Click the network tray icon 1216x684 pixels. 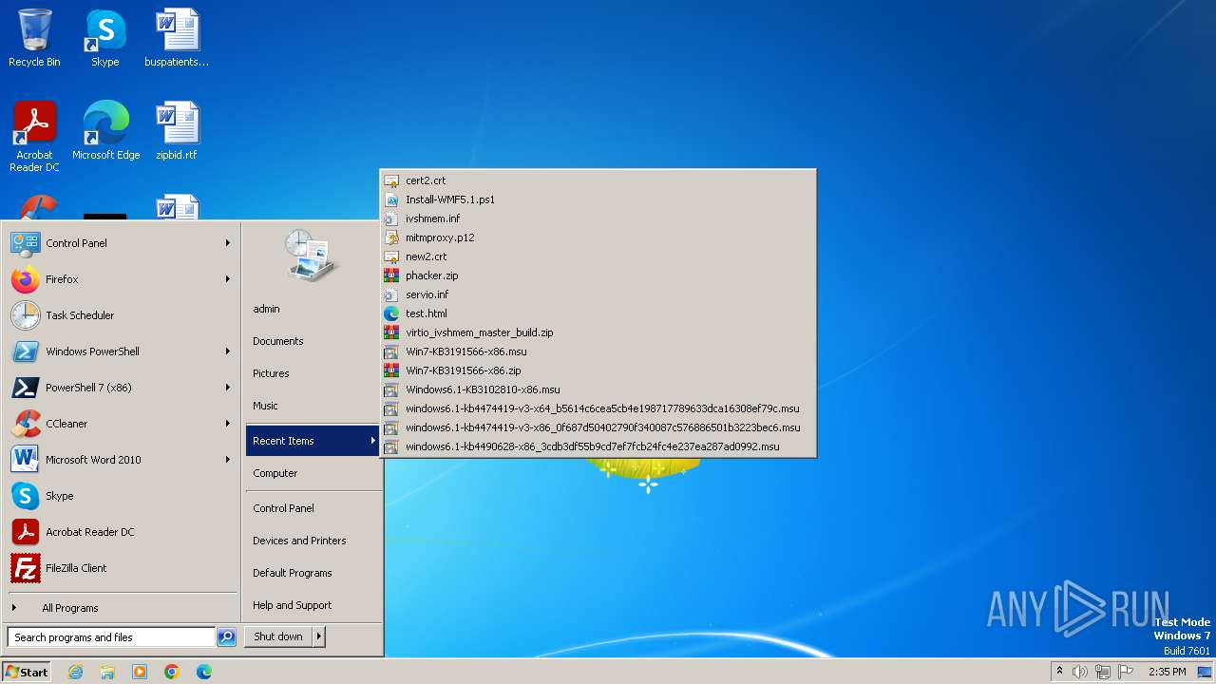tap(1103, 672)
